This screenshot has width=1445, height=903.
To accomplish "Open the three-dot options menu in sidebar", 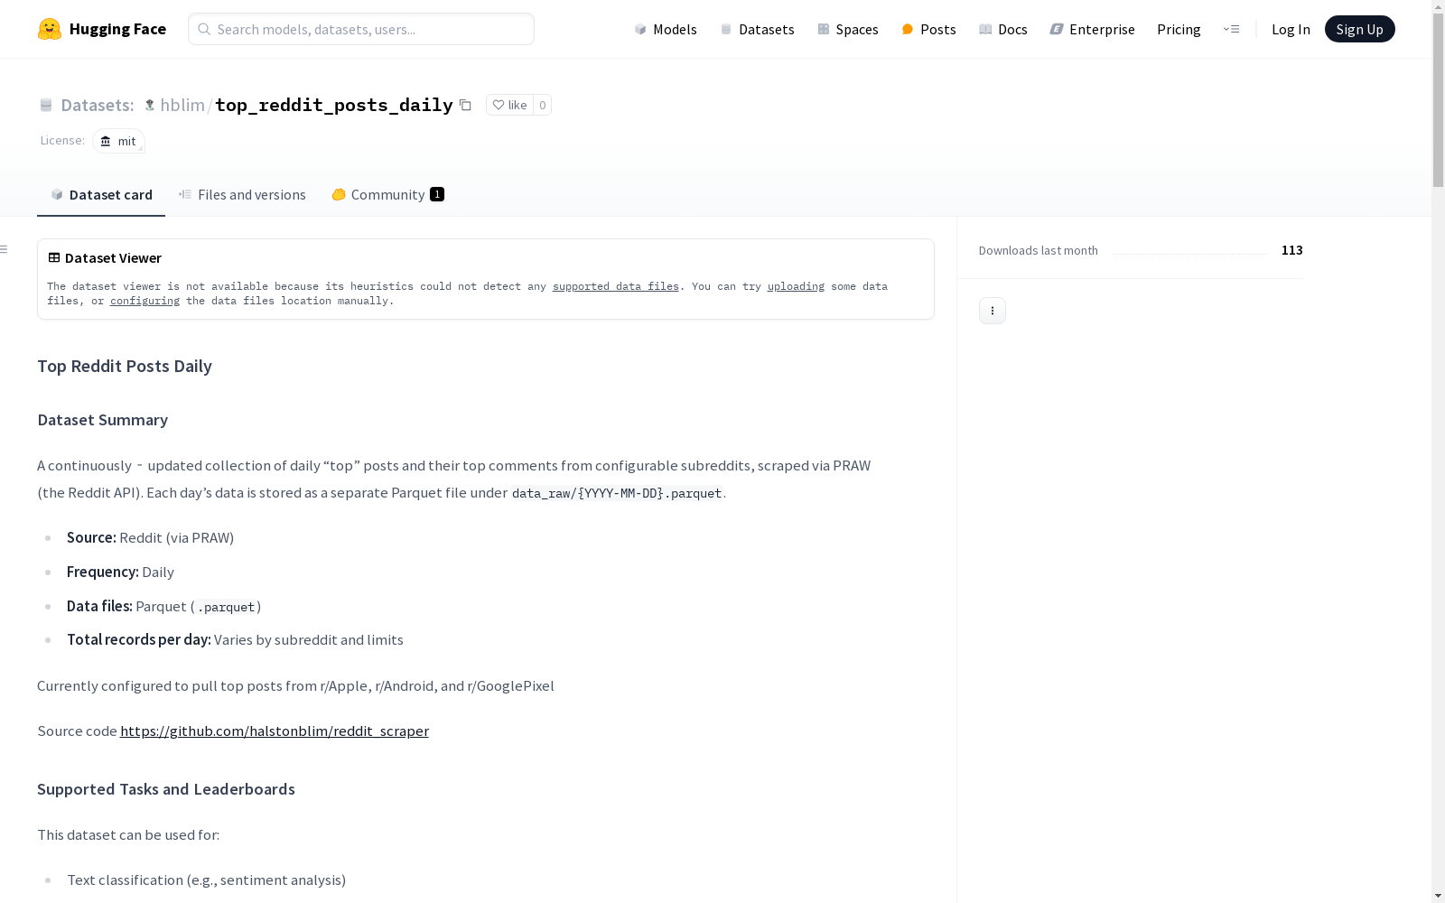I will (x=993, y=311).
